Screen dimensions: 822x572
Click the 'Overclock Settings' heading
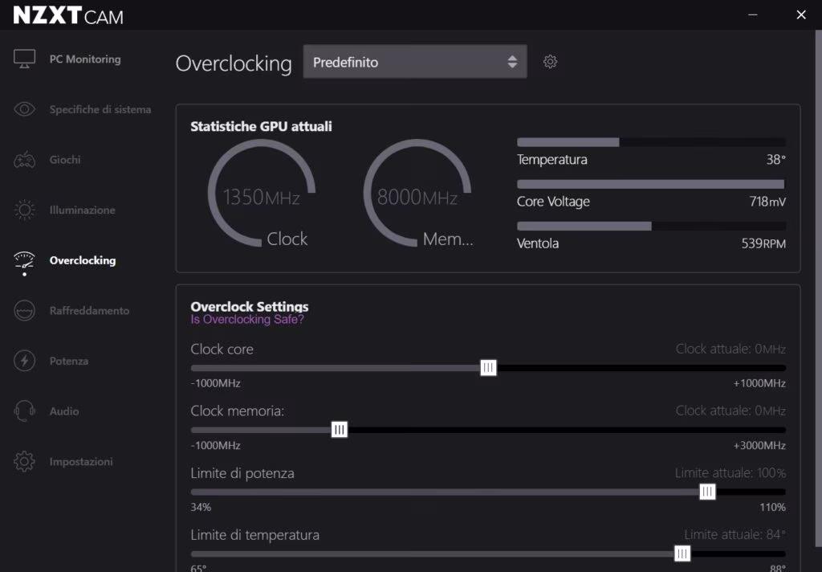[x=250, y=306]
